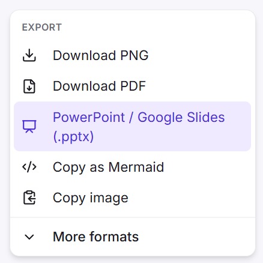Click the EXPORT section heading
This screenshot has width=263, height=263.
42,28
